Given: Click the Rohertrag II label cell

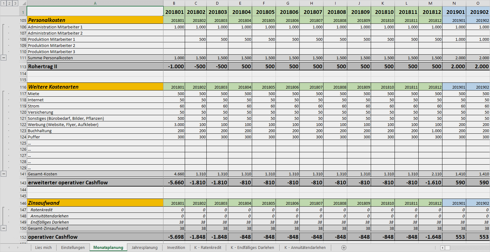Looking at the screenshot, I should [x=95, y=66].
